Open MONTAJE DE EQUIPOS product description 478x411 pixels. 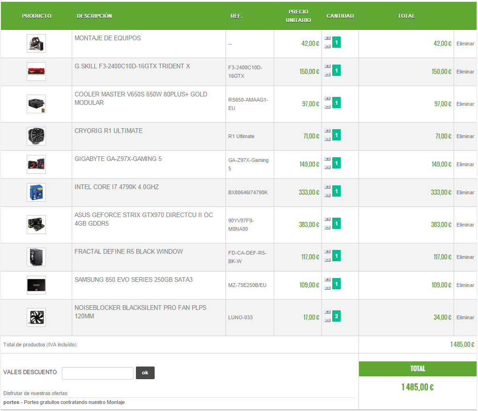(x=108, y=38)
